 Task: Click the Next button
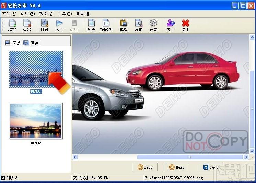176,167
